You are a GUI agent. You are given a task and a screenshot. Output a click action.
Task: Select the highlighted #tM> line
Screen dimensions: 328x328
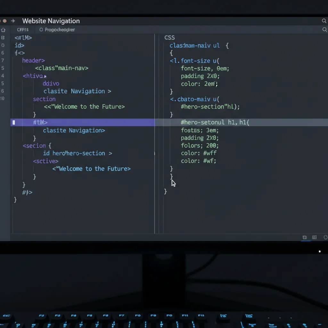pos(40,122)
